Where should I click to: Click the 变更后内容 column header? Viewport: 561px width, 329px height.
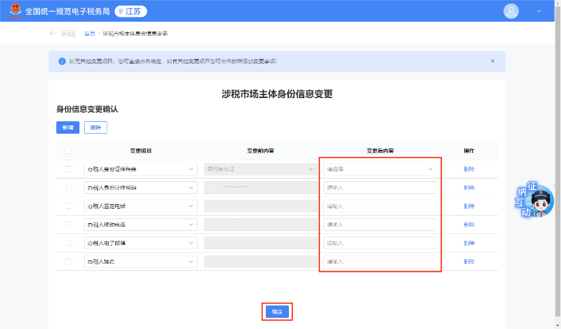pyautogui.click(x=380, y=150)
